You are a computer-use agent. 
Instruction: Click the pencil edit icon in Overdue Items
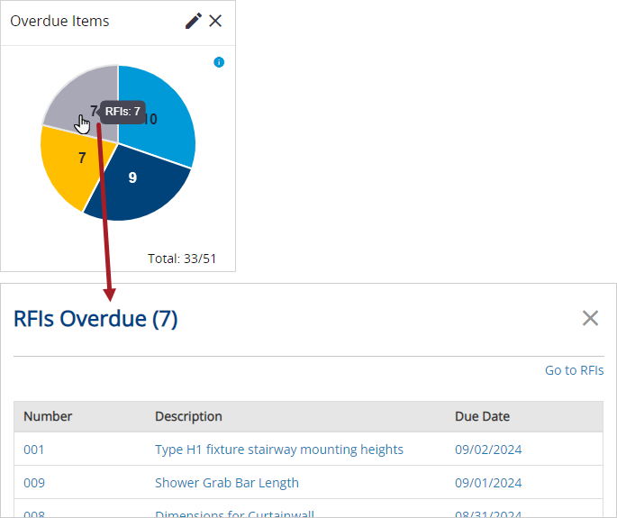click(193, 21)
